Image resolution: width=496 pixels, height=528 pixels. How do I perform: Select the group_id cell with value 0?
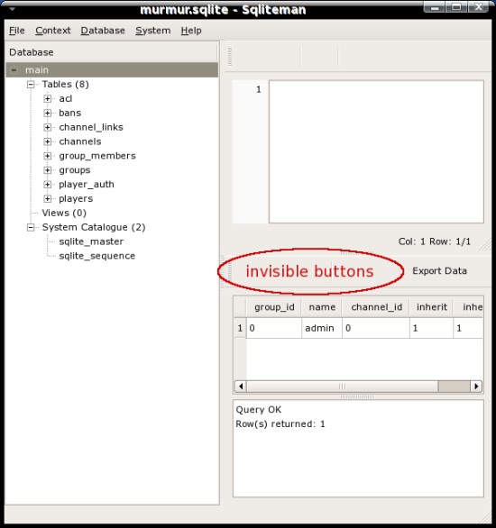coord(274,328)
